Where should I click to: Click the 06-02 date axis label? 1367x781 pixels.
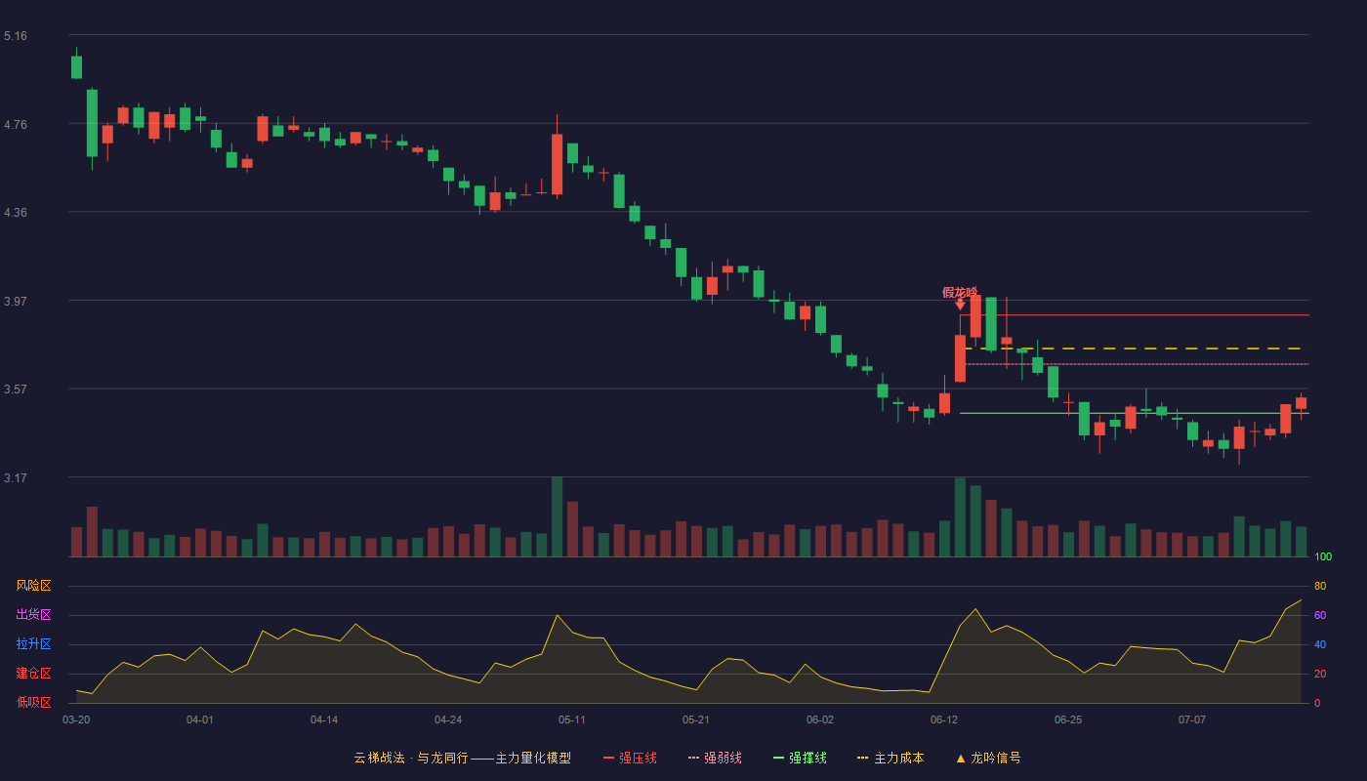click(x=820, y=719)
